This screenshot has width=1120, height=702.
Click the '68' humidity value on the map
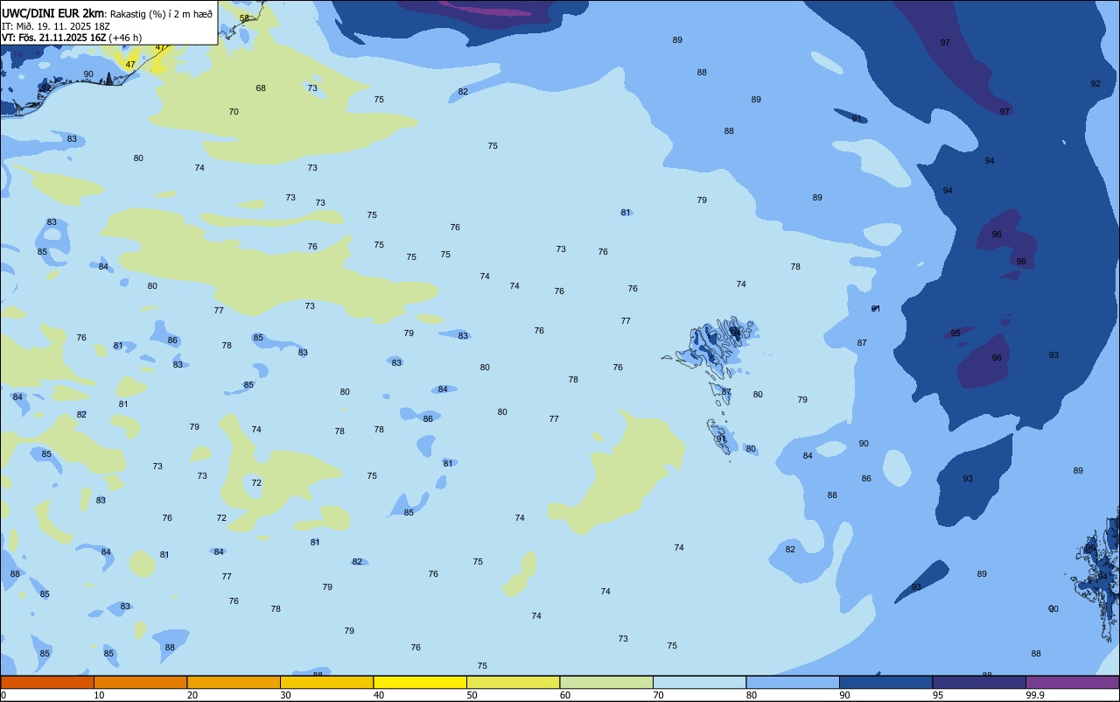[261, 88]
